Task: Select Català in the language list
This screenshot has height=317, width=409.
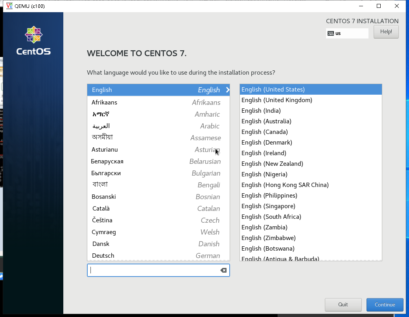Action: coord(158,208)
